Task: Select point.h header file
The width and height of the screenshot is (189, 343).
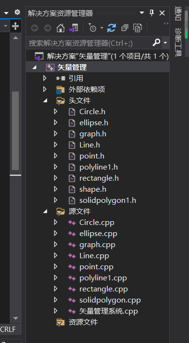Action: point(92,156)
